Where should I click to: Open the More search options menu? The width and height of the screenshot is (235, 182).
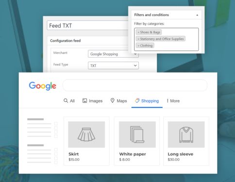pyautogui.click(x=173, y=101)
